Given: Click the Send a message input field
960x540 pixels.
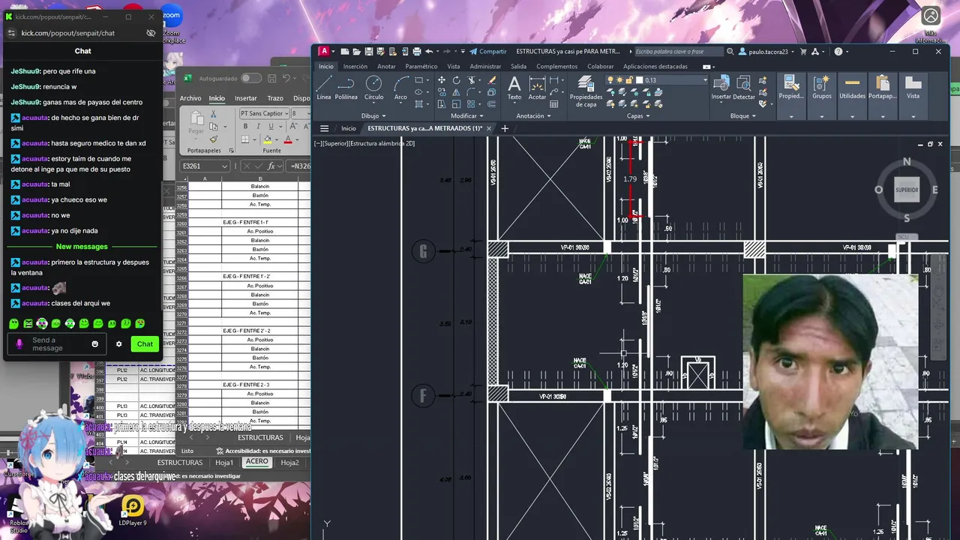Looking at the screenshot, I should click(x=58, y=344).
